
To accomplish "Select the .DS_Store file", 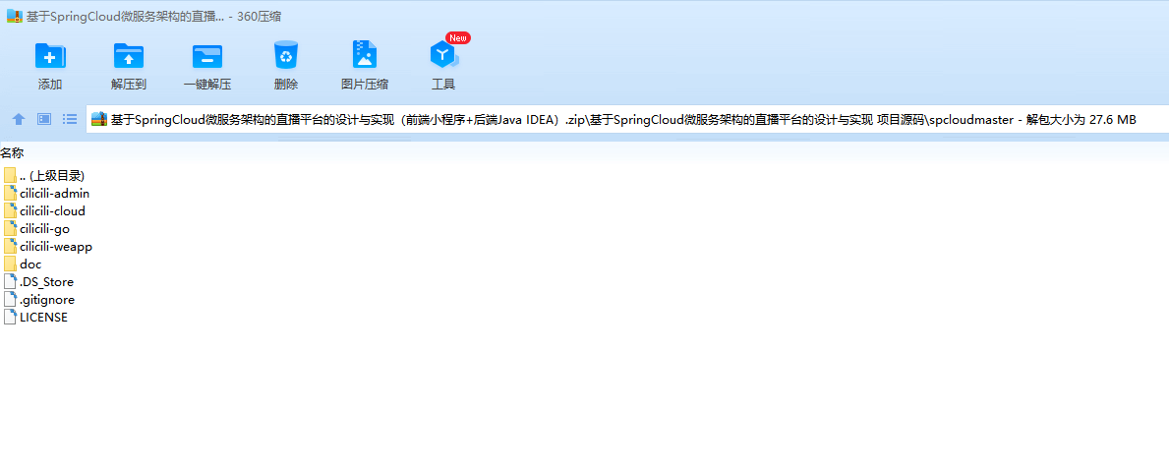I will click(x=38, y=282).
